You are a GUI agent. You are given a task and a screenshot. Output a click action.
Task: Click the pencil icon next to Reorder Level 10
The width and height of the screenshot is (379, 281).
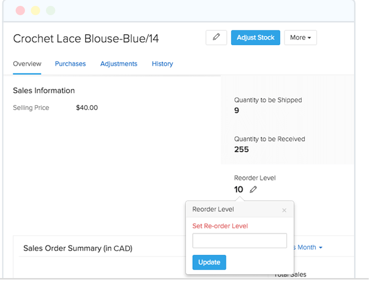pyautogui.click(x=253, y=190)
